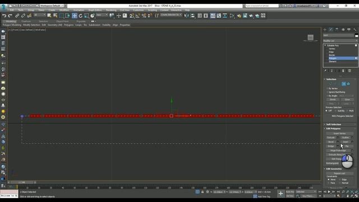Activate the Select and Scale tool
Screen dimensions: 359x202
[x=86, y=16]
